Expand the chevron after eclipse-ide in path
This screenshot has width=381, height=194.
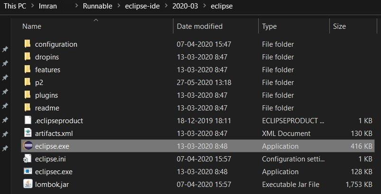tap(164, 7)
